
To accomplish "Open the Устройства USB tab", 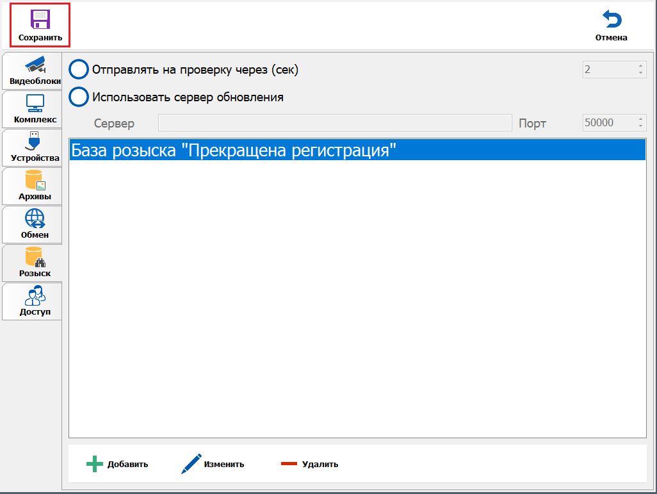I will coord(33,147).
